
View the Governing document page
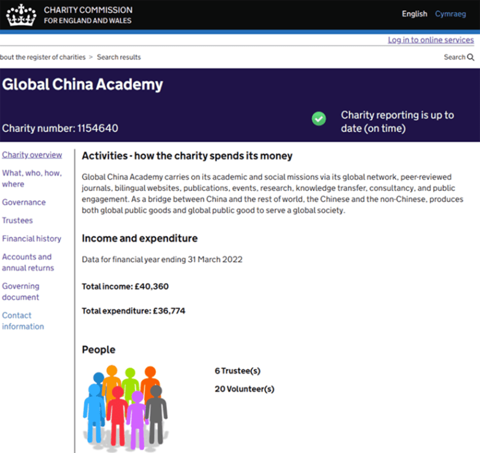[21, 292]
